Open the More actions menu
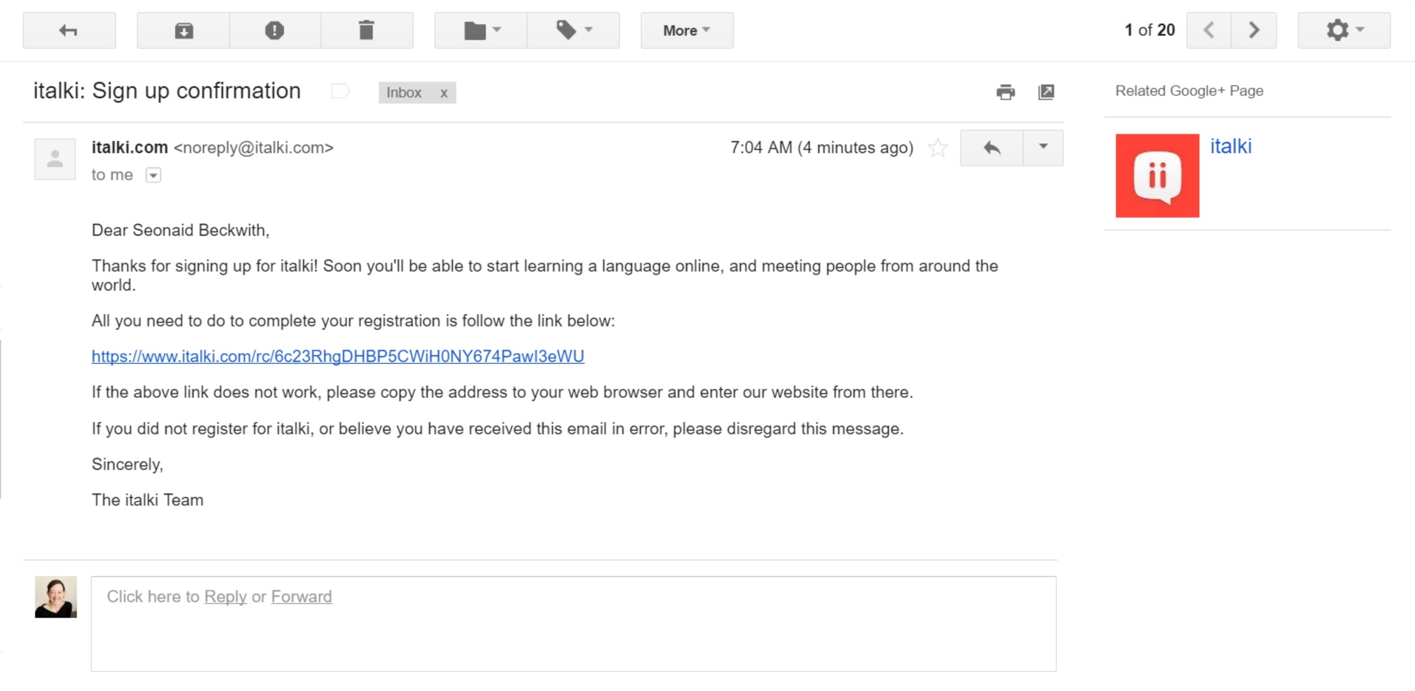1415x691 pixels. coord(687,30)
